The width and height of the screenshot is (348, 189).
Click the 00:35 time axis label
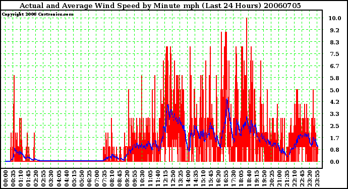(13, 178)
